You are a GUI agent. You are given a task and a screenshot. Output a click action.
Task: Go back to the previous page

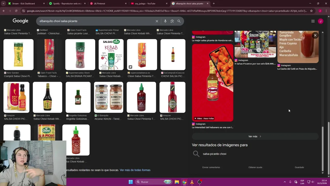(4, 11)
